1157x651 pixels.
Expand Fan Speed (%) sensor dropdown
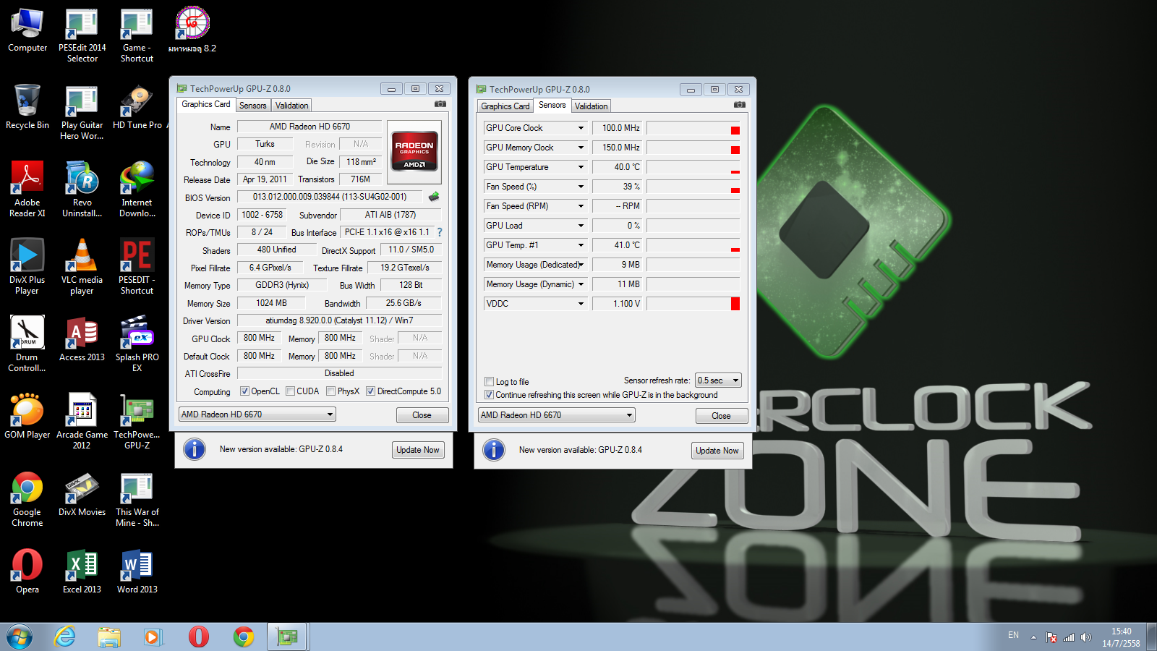tap(581, 187)
